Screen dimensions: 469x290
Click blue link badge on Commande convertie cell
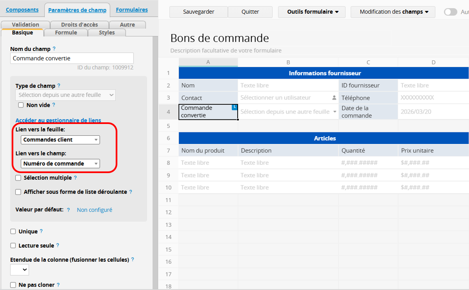(x=235, y=107)
